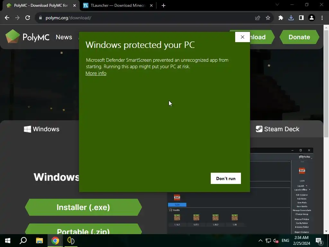This screenshot has height=247, width=329.
Task: Reload the polymc.org page
Action: tap(28, 18)
